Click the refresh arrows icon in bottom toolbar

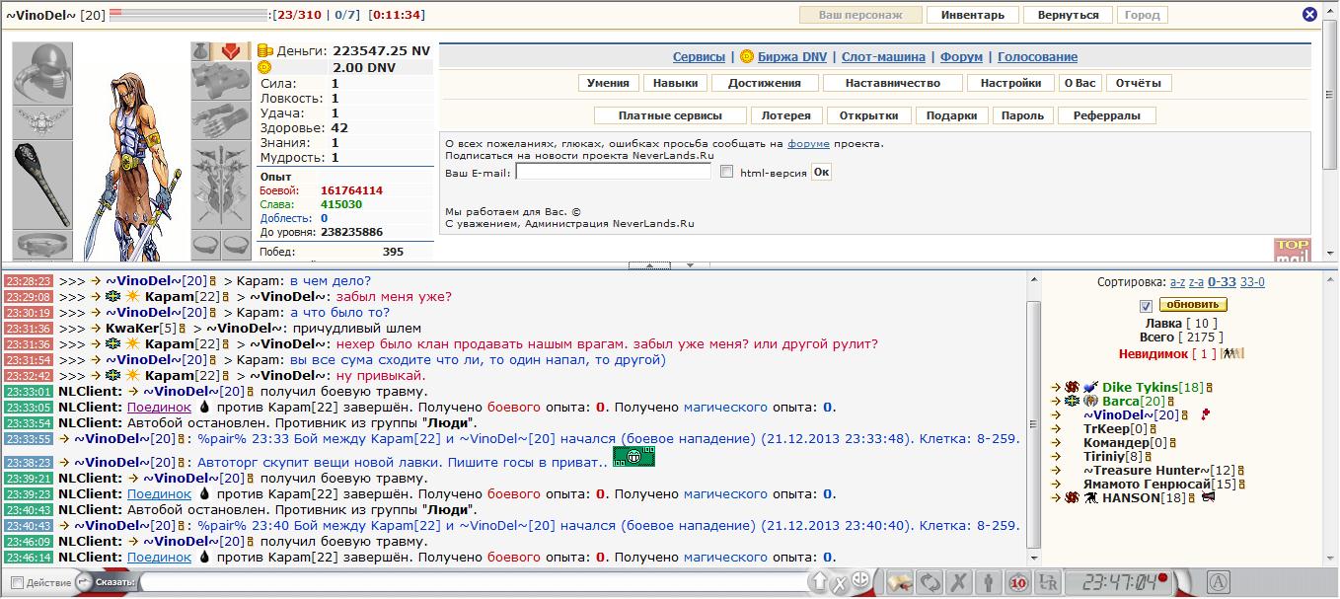coord(930,582)
